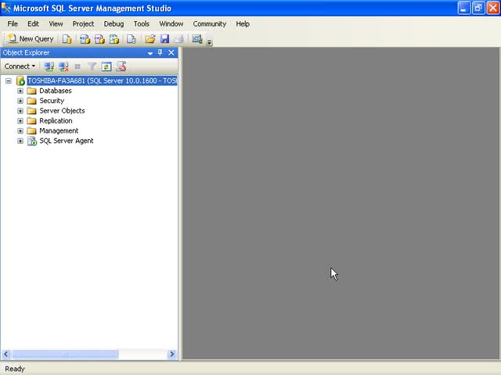Open an Analysis Services DMX Query
Image resolution: width=501 pixels, height=375 pixels.
point(99,39)
